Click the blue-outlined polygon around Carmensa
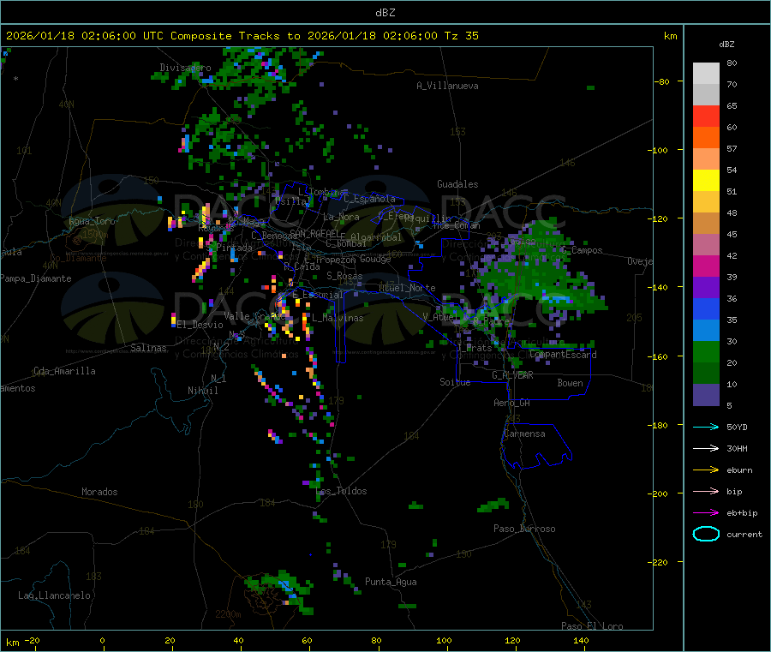The width and height of the screenshot is (771, 652). tap(536, 446)
